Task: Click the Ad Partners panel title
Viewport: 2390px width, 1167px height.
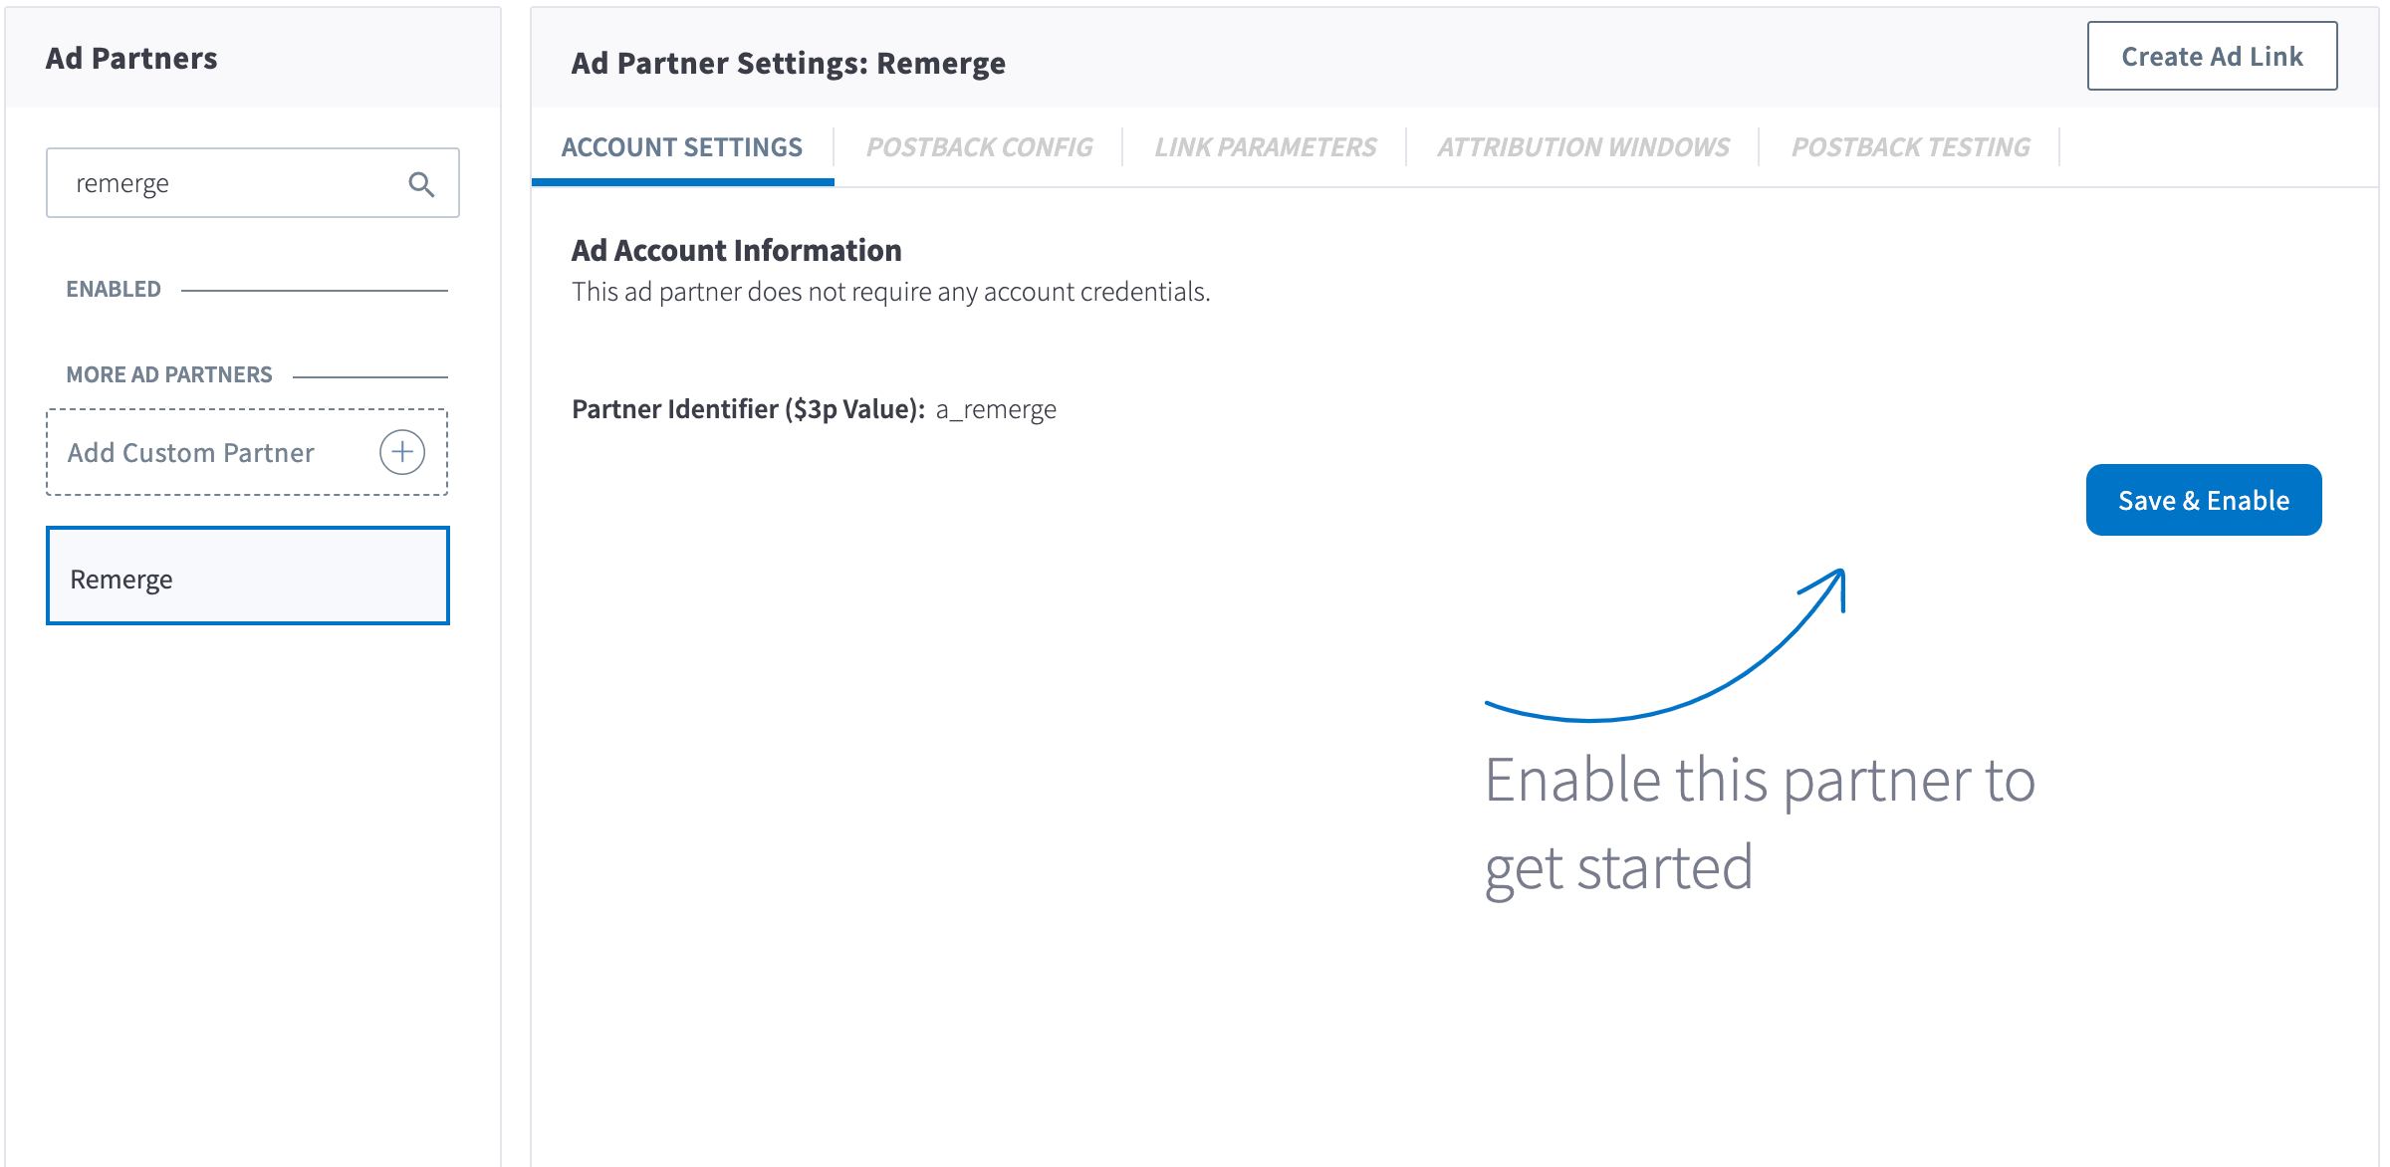Action: tap(131, 59)
